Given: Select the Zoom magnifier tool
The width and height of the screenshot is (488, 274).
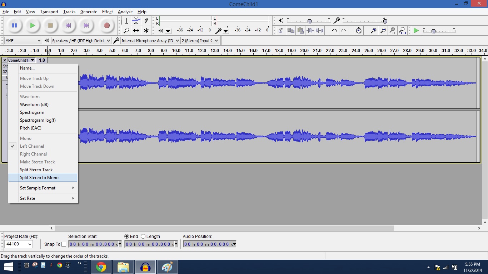Looking at the screenshot, I should [126, 31].
